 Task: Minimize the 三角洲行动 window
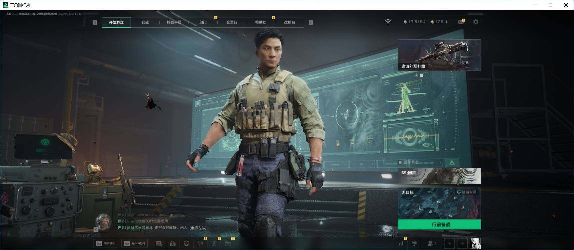tap(536, 5)
